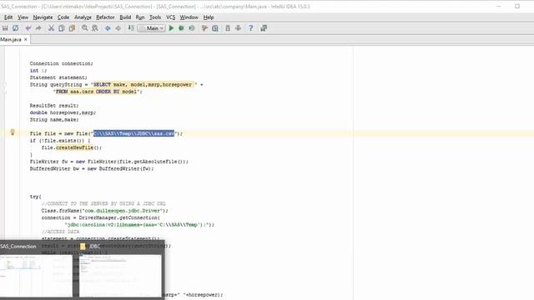Click the ACCESS DATA comment
This screenshot has height=300, width=534.
60,232
